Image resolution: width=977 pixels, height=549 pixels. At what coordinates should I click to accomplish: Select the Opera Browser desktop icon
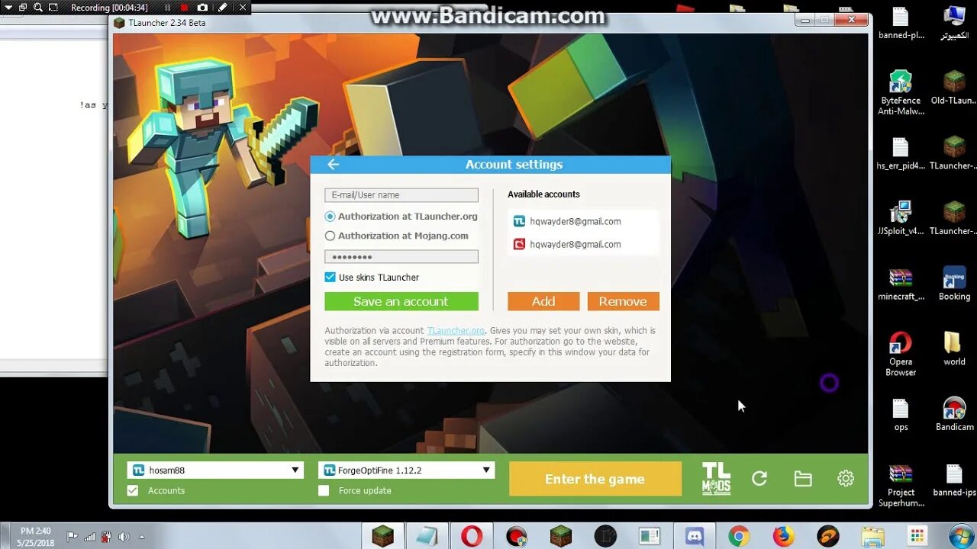tap(901, 354)
